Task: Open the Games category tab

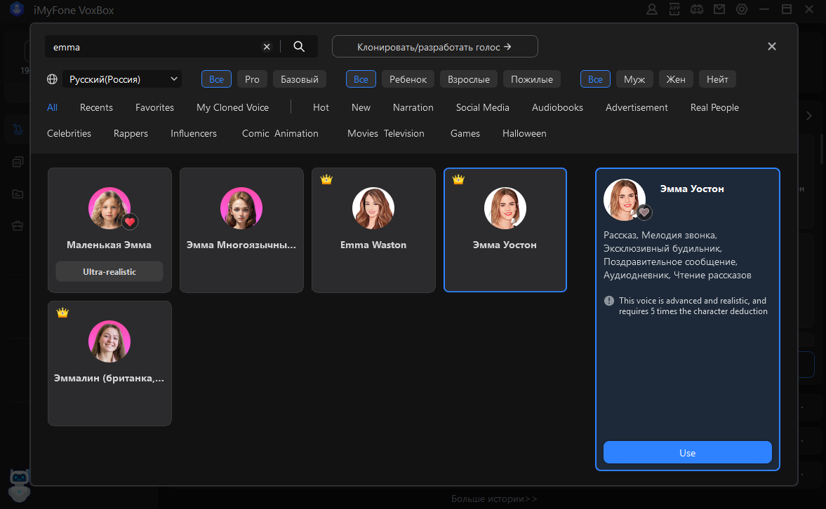Action: pos(465,133)
